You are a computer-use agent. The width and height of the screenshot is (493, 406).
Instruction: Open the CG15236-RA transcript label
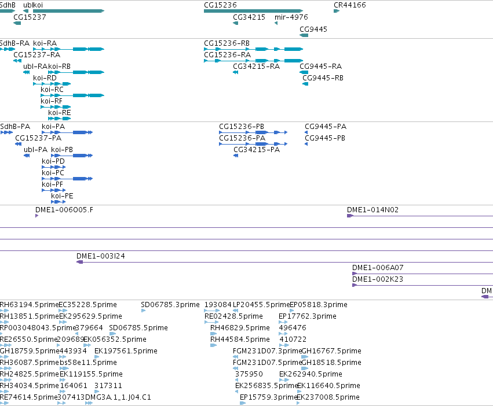coord(227,55)
